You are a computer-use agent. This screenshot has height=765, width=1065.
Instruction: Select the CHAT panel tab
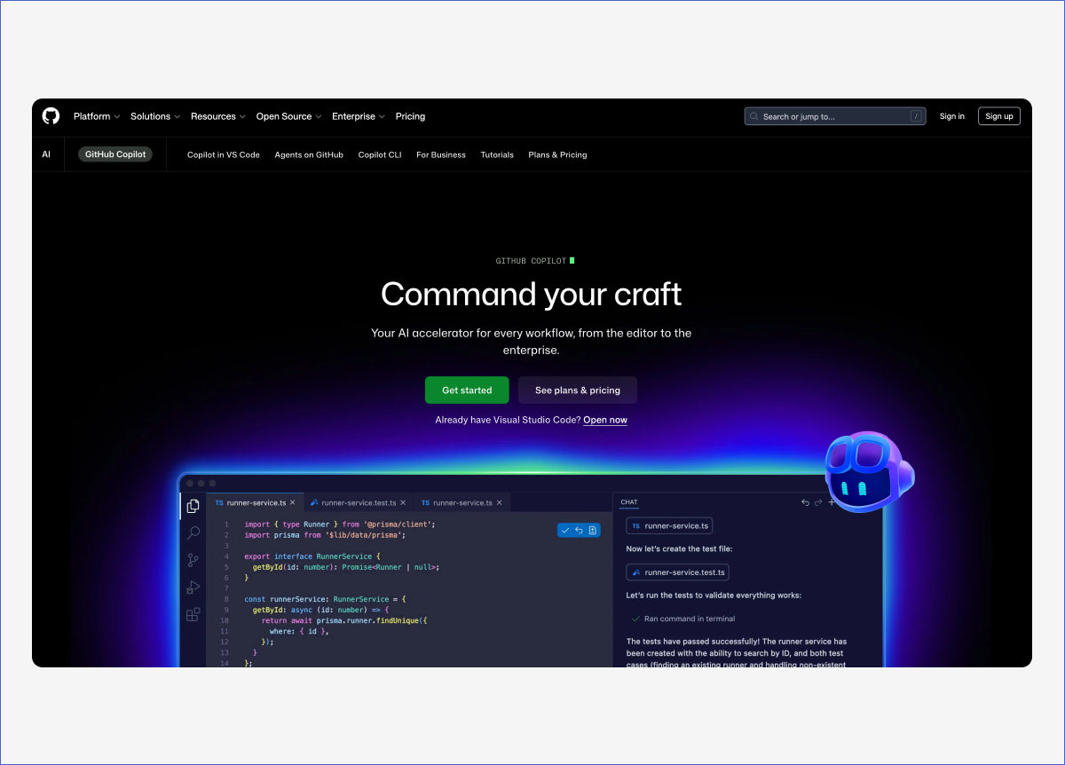(629, 502)
